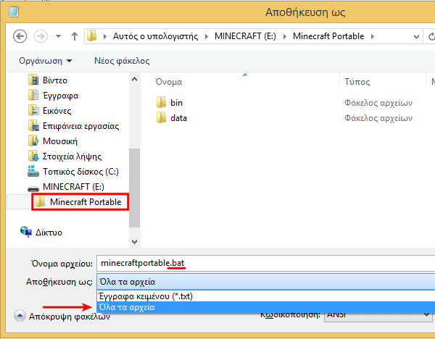Click the 'Όνομα αρχείου' filename input field

[x=266, y=264]
